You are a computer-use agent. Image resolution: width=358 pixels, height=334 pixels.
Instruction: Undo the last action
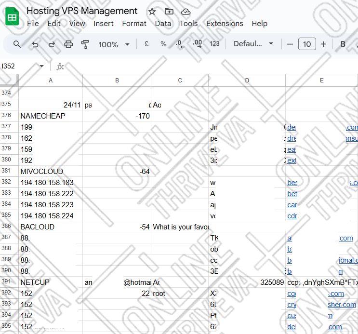[35, 44]
